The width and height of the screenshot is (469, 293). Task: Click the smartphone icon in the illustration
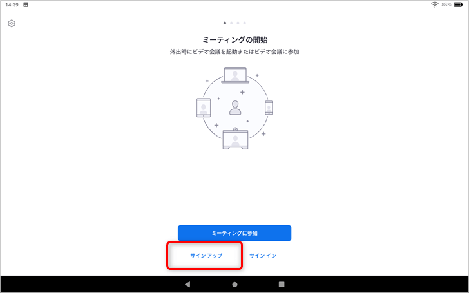click(269, 108)
